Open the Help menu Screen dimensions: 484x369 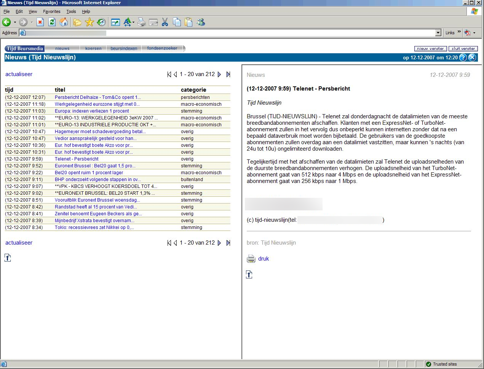(x=86, y=11)
